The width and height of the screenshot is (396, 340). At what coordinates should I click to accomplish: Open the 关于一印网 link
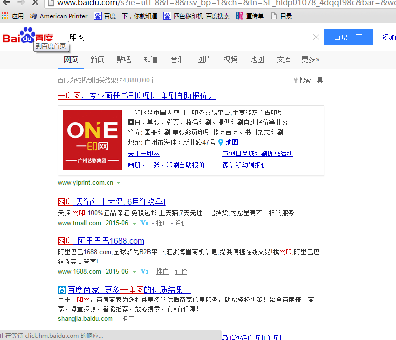pos(144,153)
